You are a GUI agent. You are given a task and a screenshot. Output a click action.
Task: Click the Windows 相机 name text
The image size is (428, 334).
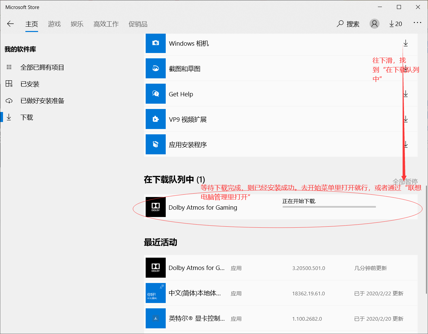189,43
